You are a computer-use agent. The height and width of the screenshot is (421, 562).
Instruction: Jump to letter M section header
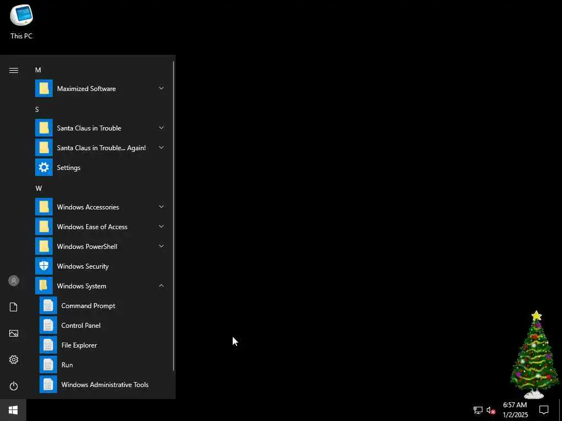point(38,70)
